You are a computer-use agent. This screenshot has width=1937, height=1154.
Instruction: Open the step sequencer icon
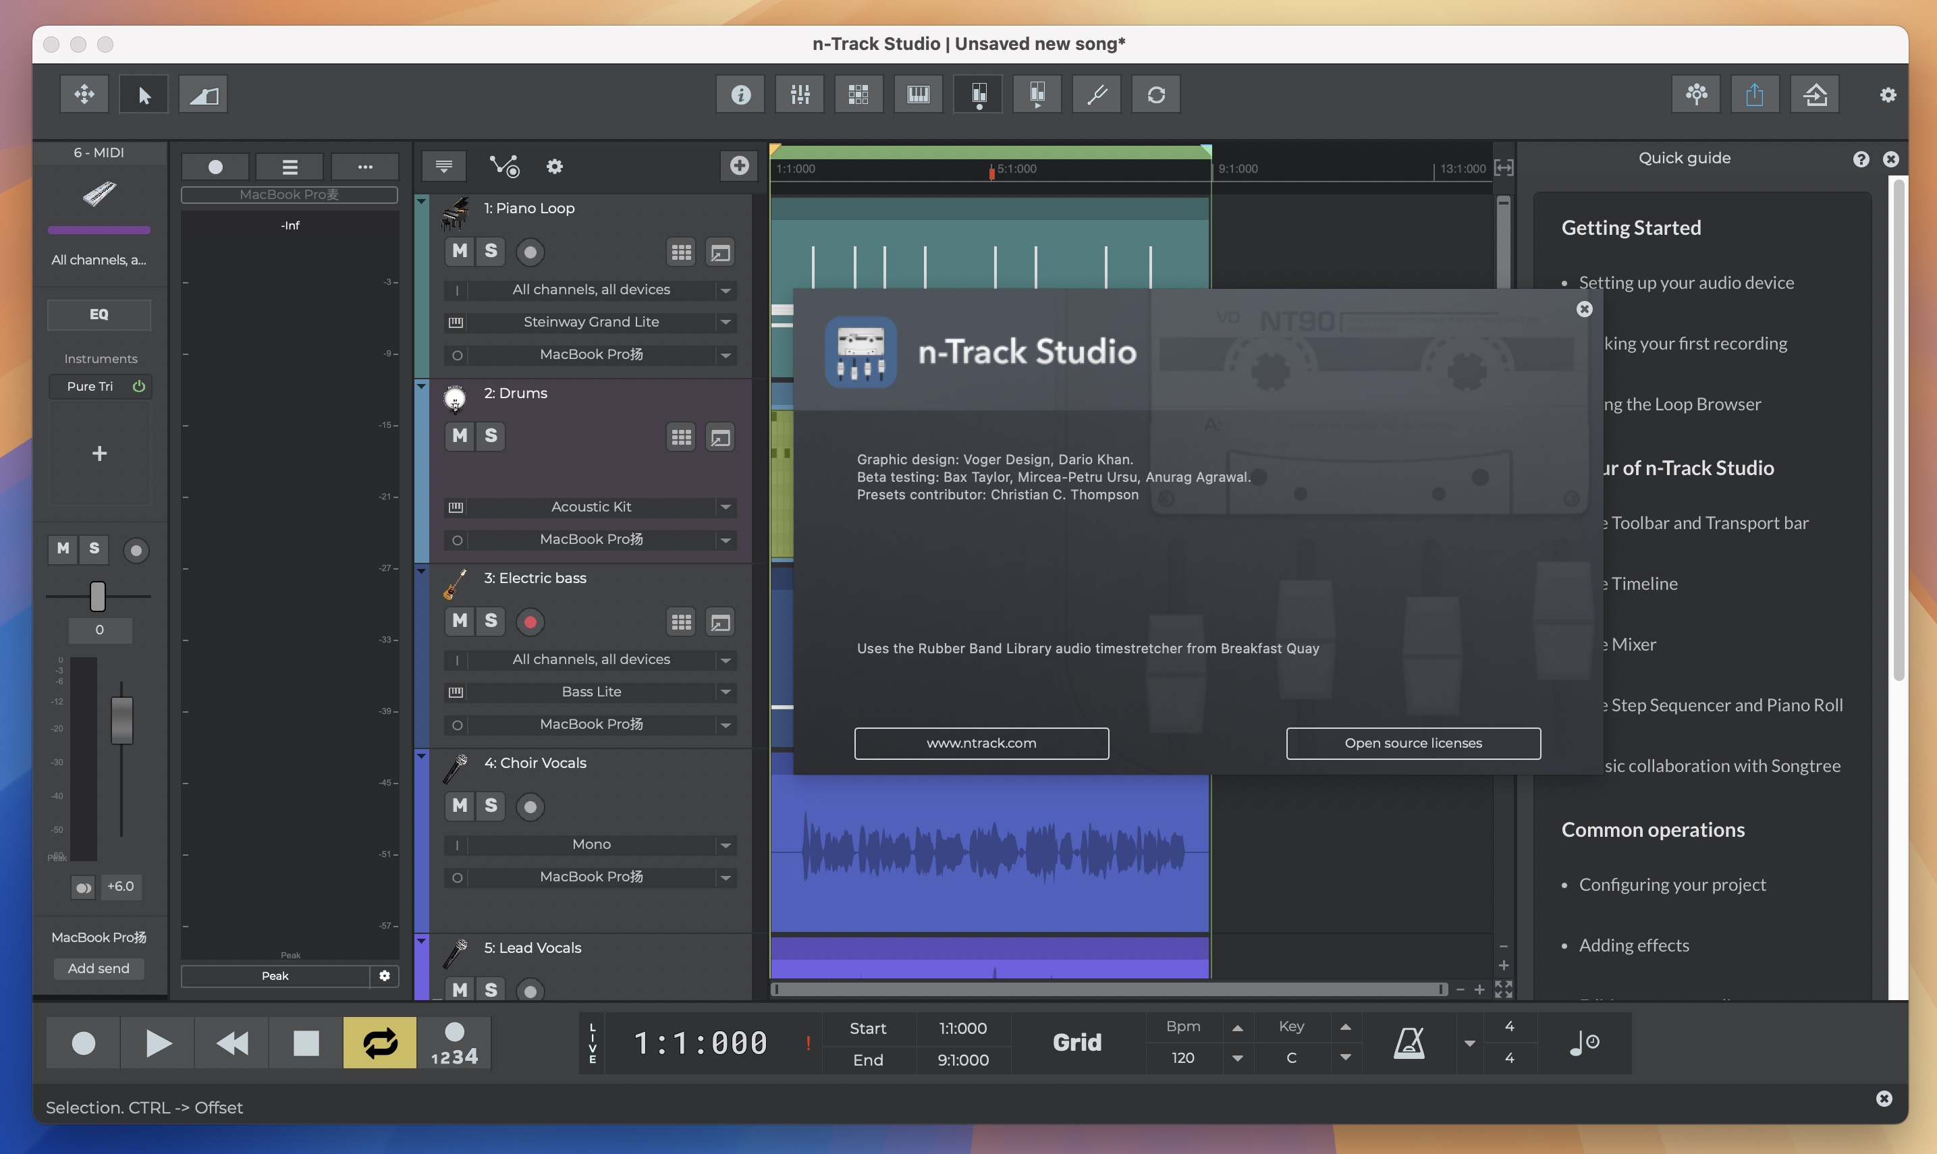point(857,93)
